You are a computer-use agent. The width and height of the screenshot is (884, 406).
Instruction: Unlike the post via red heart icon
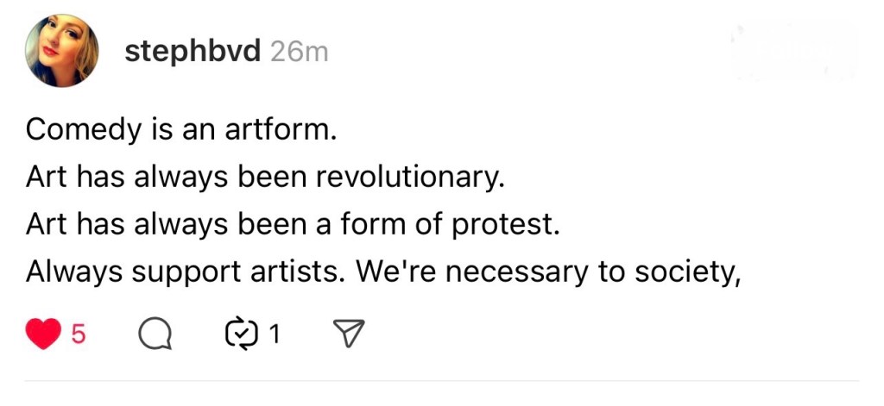click(43, 334)
